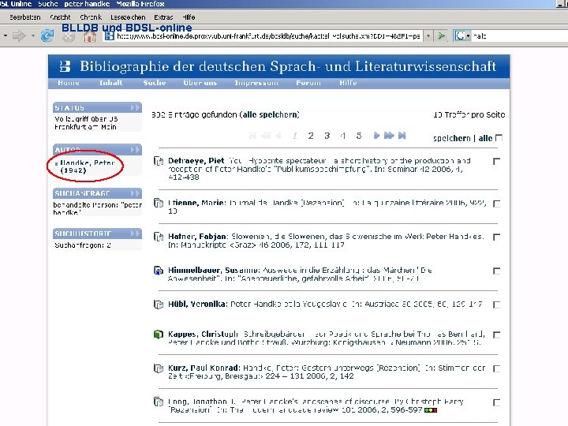Click in the browser search box
The width and height of the screenshot is (568, 426).
pyautogui.click(x=520, y=35)
